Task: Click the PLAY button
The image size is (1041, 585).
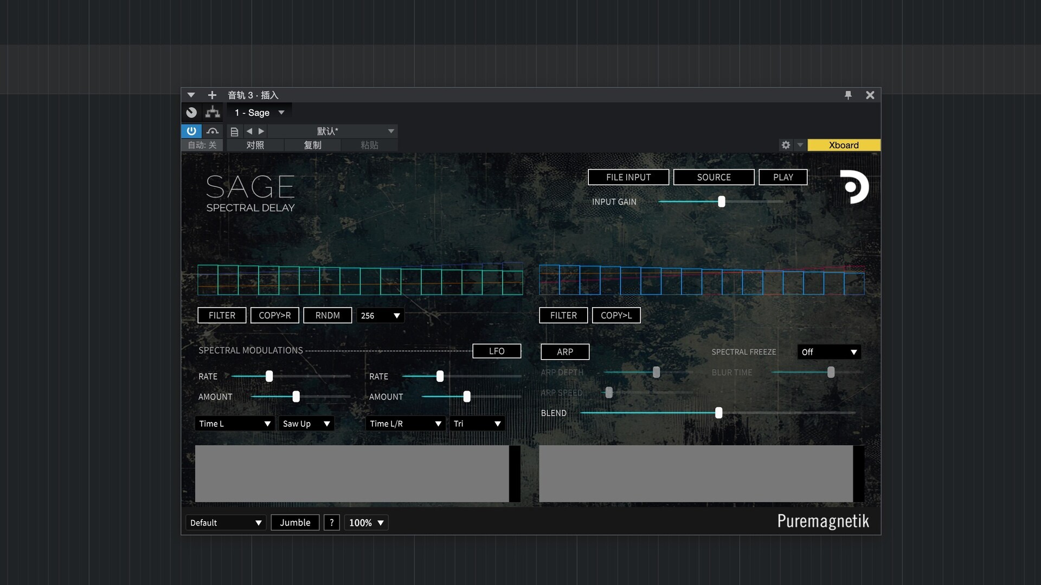Action: pyautogui.click(x=783, y=177)
